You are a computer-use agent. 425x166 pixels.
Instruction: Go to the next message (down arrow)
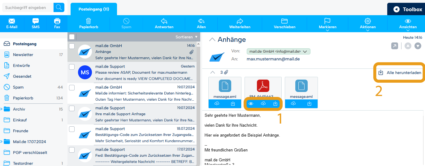click(x=418, y=46)
